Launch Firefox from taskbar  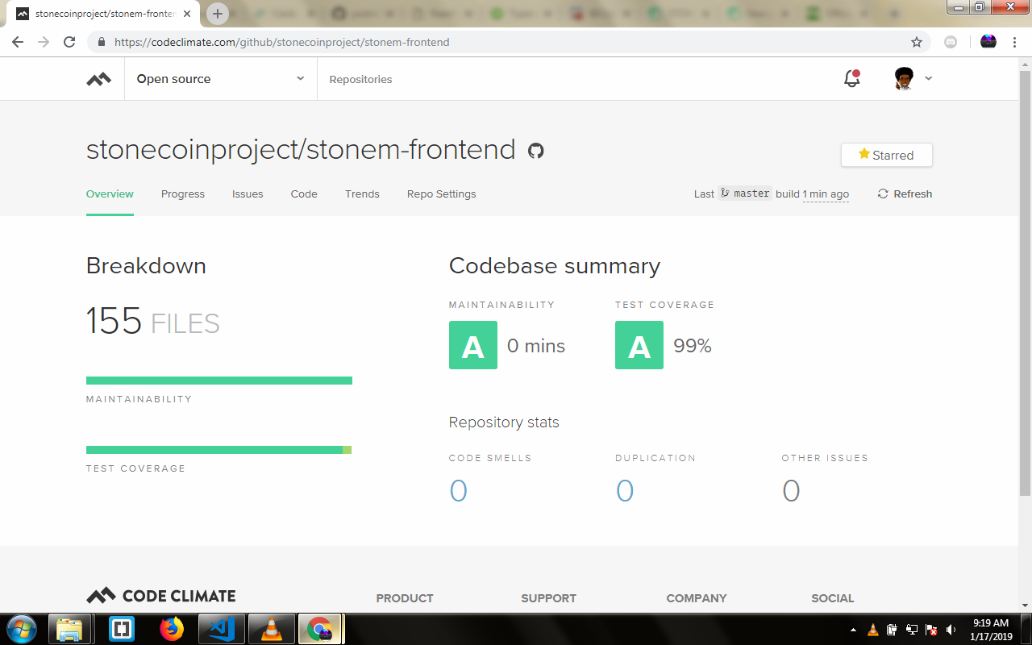coord(171,629)
